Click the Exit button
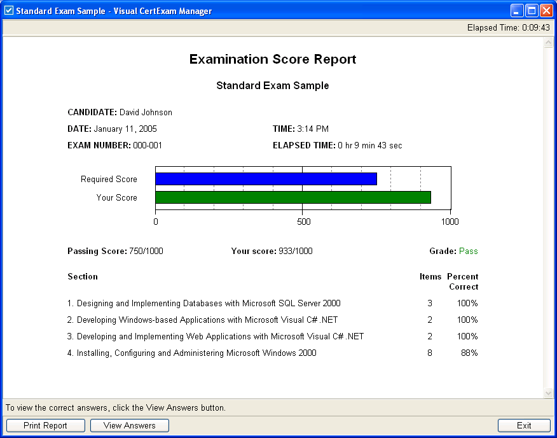 [x=524, y=425]
